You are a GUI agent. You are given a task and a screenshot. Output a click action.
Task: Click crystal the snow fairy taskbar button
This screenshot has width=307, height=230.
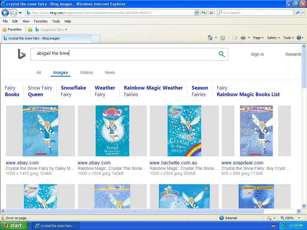pos(55,226)
